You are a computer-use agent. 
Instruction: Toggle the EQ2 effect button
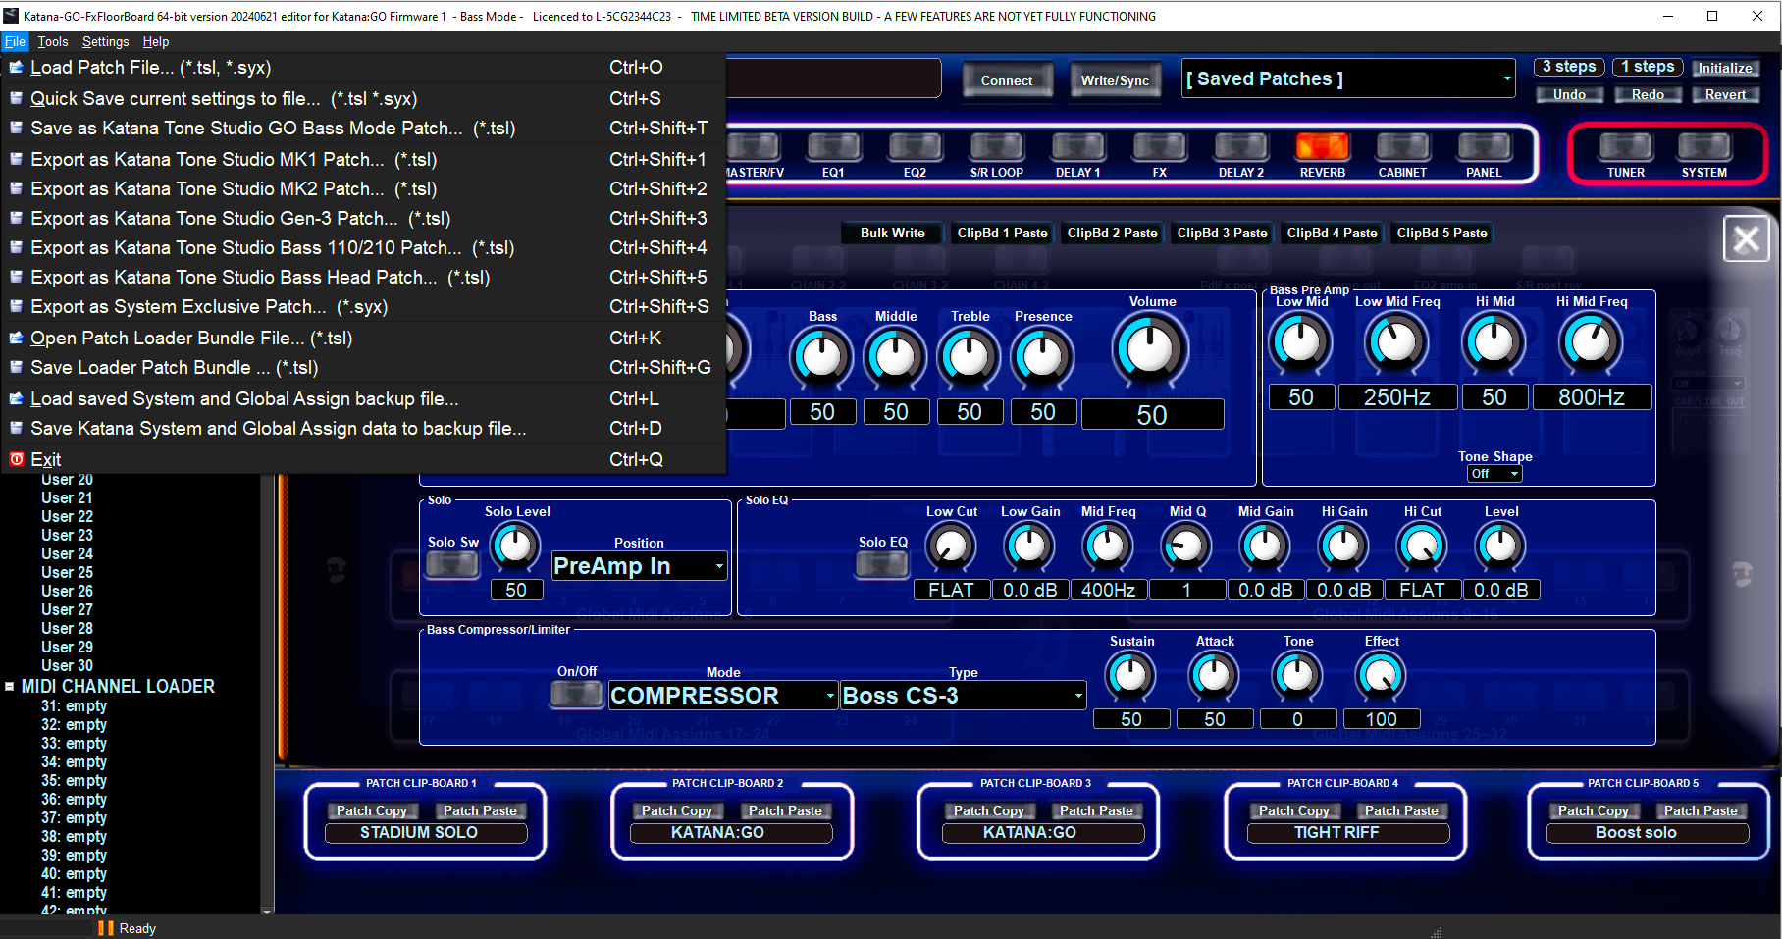[x=915, y=147]
